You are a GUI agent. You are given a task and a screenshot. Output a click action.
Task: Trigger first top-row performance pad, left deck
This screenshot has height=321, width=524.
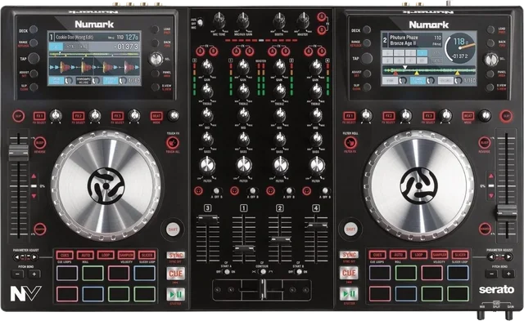point(67,273)
